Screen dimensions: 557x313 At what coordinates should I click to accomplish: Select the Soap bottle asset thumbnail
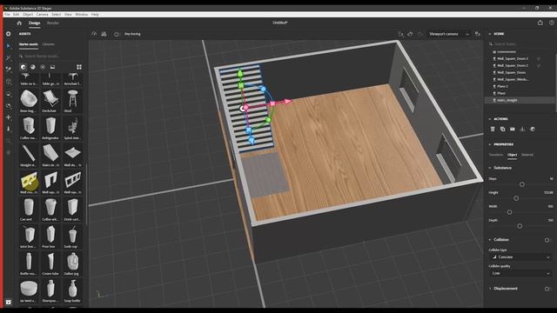[72, 290]
